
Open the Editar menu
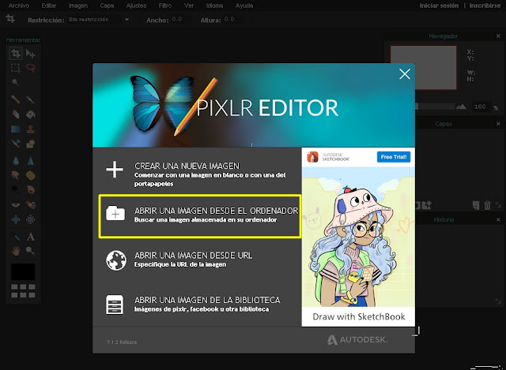(49, 6)
